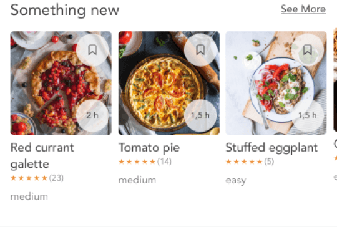This screenshot has height=227, width=337.
Task: Open the Tomato pie photo
Action: [169, 83]
